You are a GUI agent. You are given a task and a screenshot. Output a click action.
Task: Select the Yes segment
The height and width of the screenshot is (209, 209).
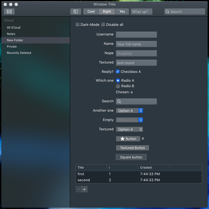coord(122,12)
